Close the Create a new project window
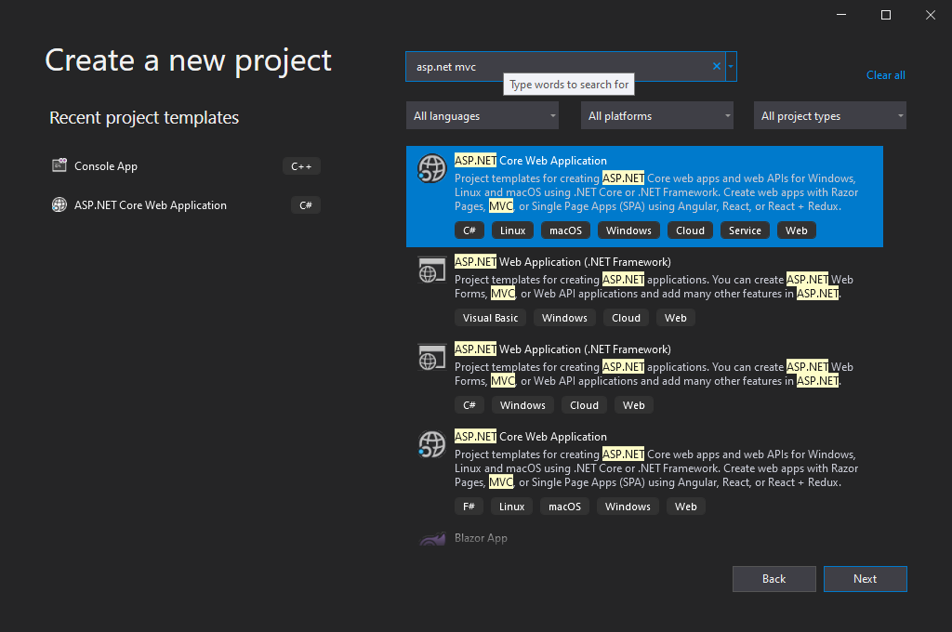 [x=930, y=15]
